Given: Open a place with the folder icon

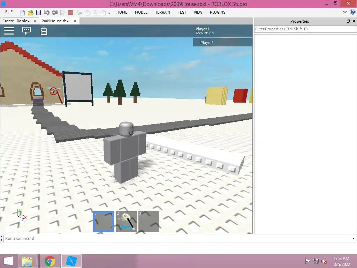Looking at the screenshot, I should click(x=31, y=13).
